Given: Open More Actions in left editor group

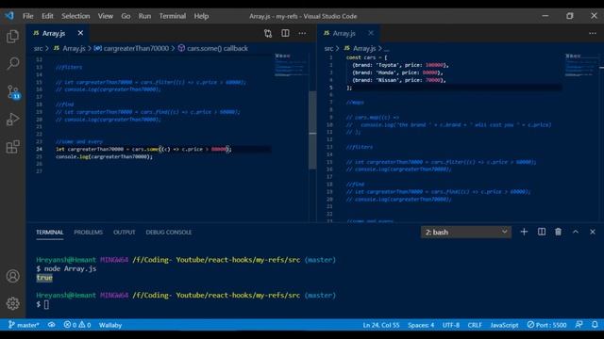Looking at the screenshot, I should pyautogui.click(x=302, y=34).
